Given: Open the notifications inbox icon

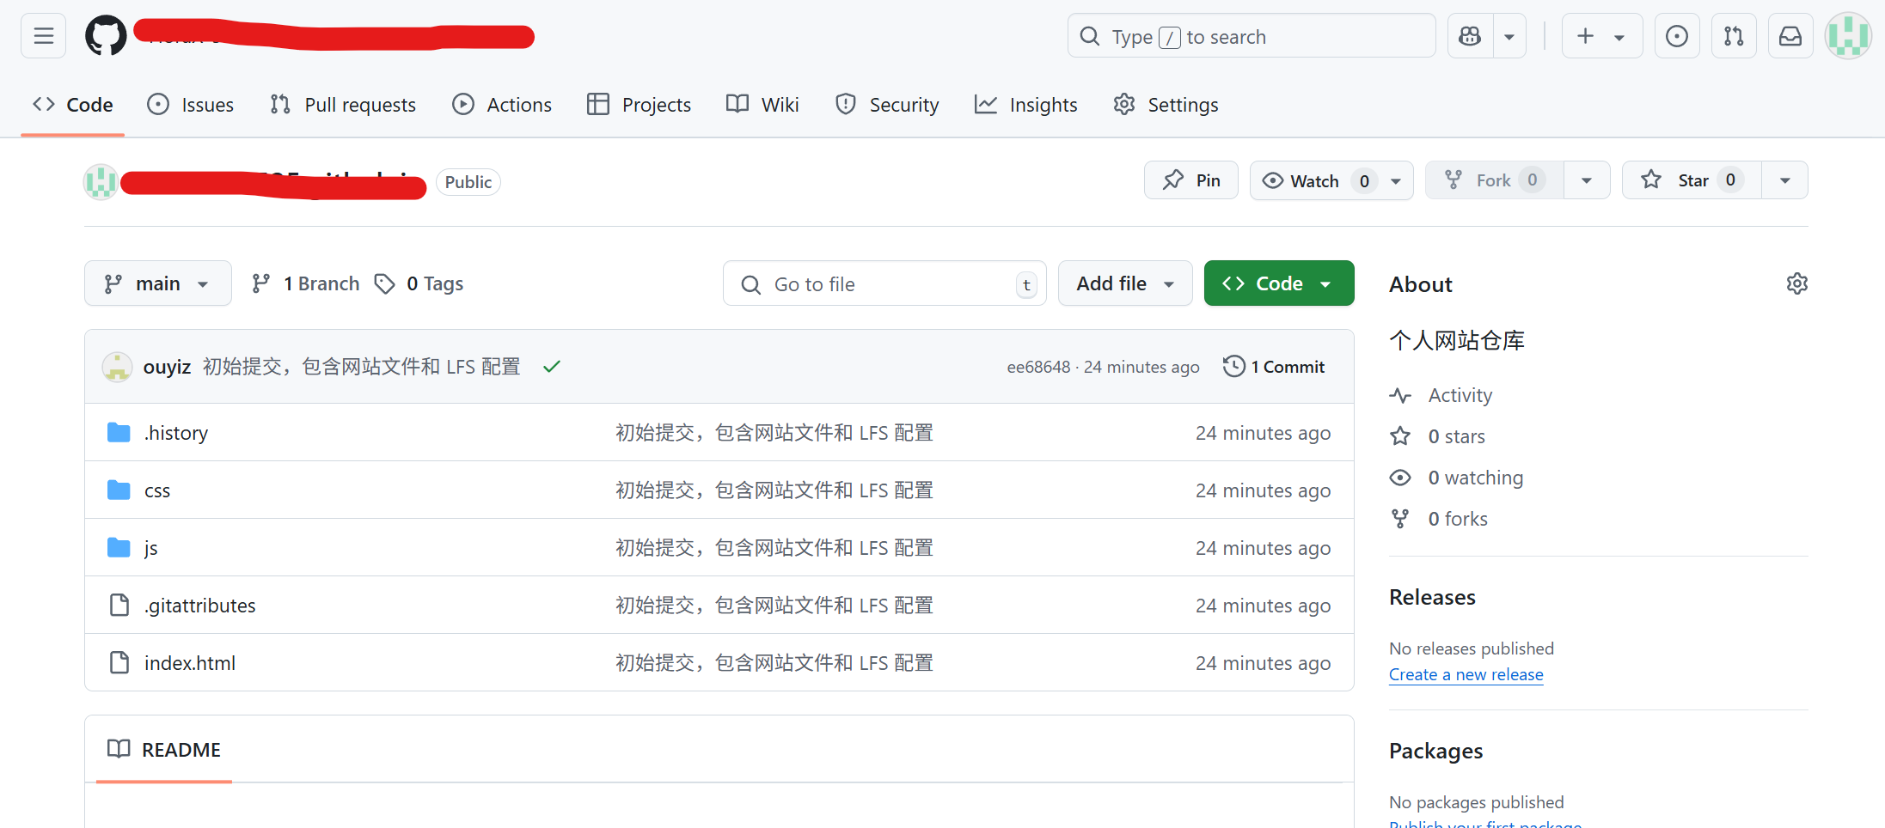Looking at the screenshot, I should pyautogui.click(x=1790, y=36).
